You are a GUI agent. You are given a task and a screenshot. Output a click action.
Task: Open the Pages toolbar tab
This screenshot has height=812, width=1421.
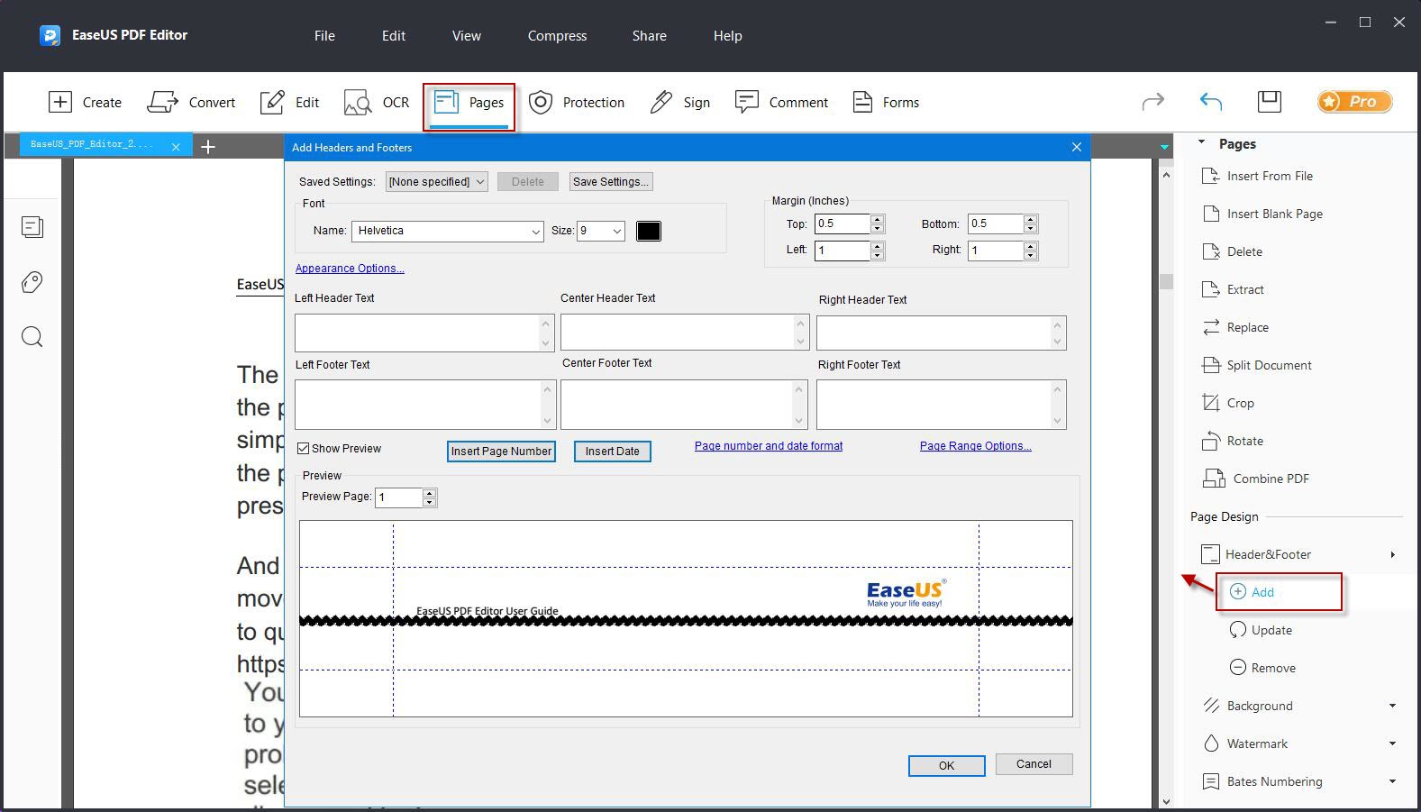pos(469,103)
